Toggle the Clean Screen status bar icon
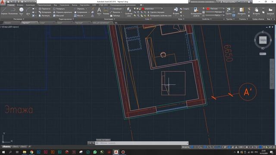Image resolution: width=276 pixels, height=155 pixels. [x=270, y=147]
